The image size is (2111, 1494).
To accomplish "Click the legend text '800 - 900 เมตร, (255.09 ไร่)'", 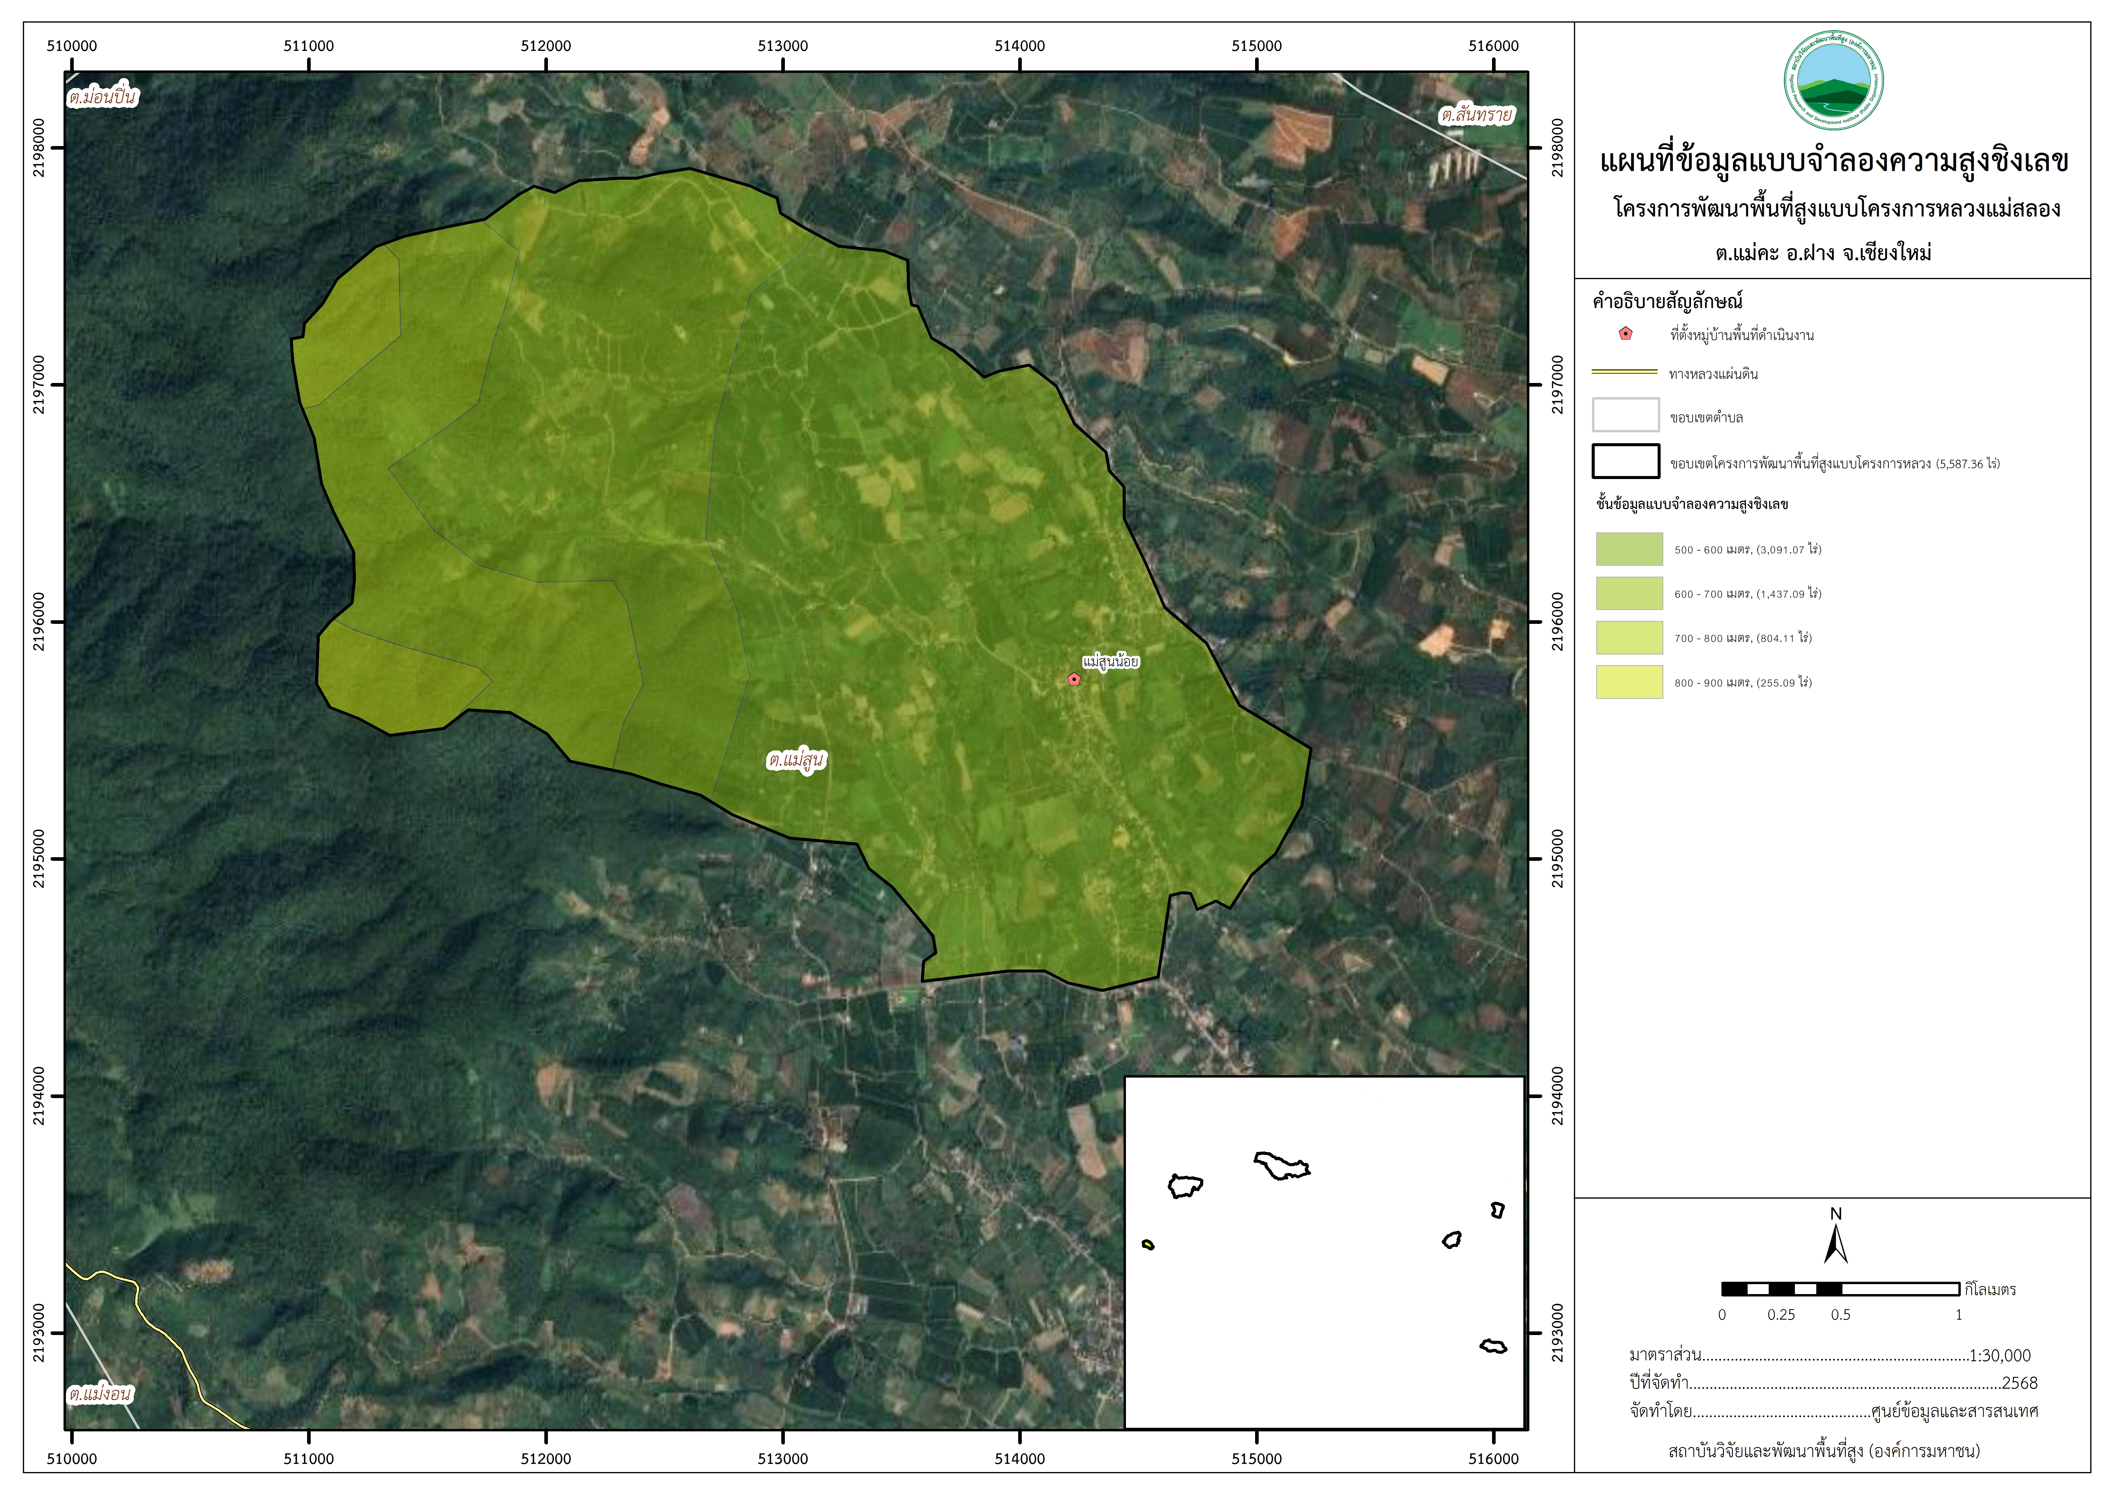I will coord(1743,683).
